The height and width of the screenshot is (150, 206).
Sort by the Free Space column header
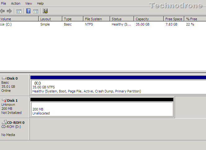click(x=174, y=19)
